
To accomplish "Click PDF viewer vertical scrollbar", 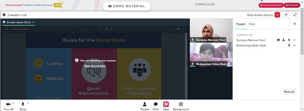I will coord(186,66).
